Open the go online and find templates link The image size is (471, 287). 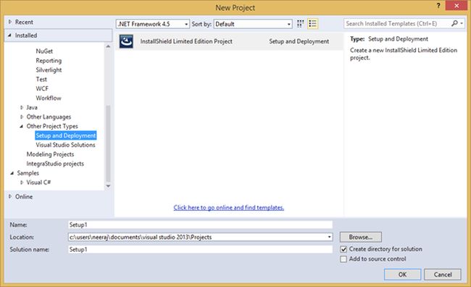point(228,208)
